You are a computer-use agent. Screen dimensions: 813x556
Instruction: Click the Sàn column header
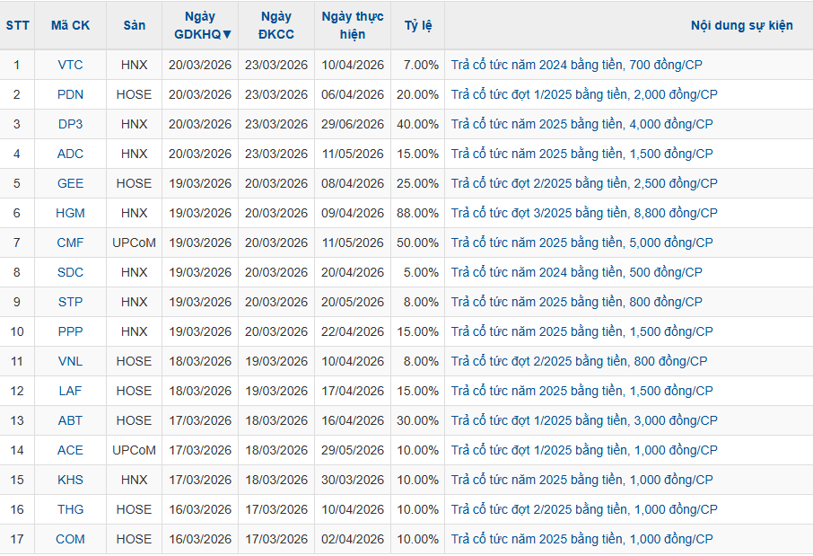tap(134, 25)
